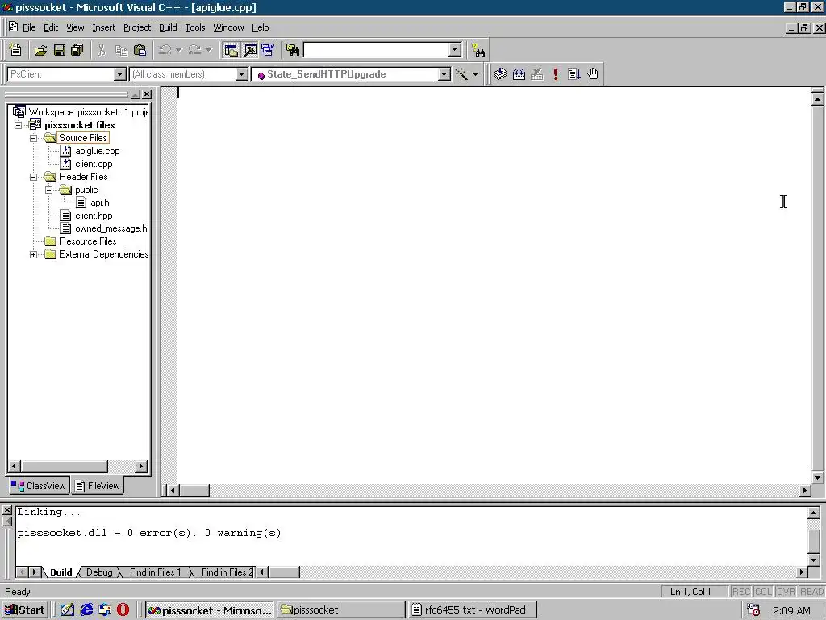This screenshot has width=826, height=620.
Task: Click the Build toolbar icon
Action: click(519, 73)
